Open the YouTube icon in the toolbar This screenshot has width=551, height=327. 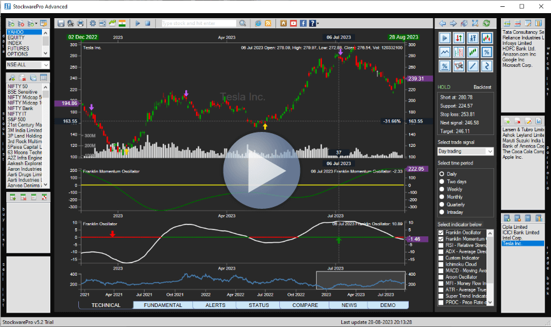point(294,23)
